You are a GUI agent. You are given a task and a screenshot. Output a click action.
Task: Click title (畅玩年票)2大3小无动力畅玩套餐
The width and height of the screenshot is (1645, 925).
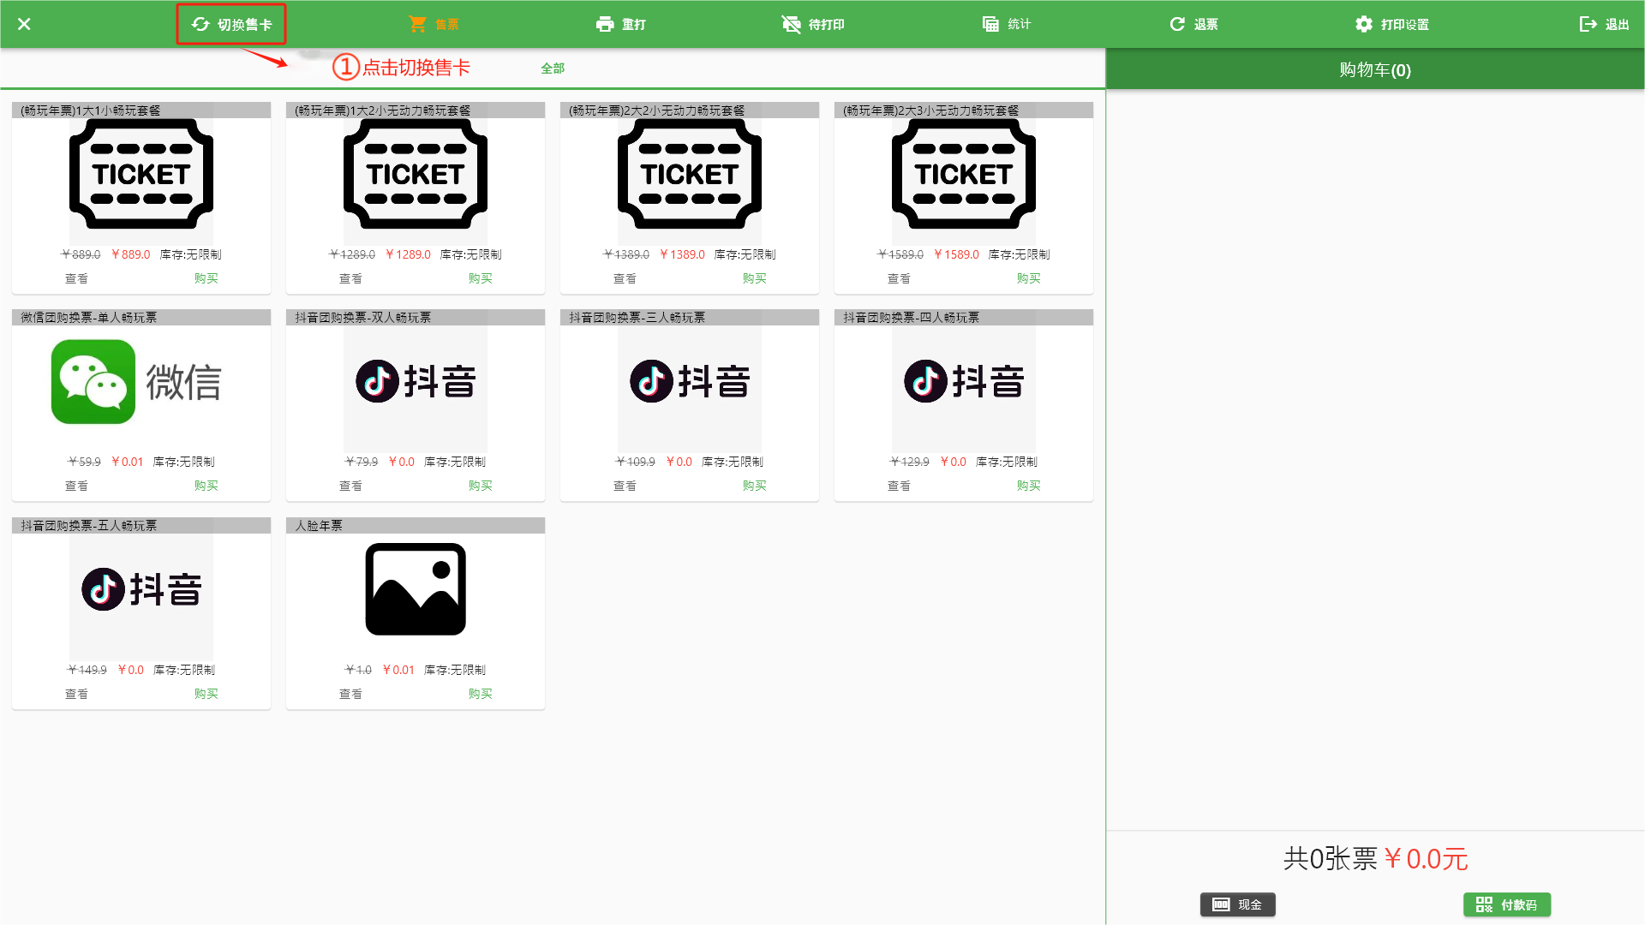[x=931, y=110]
